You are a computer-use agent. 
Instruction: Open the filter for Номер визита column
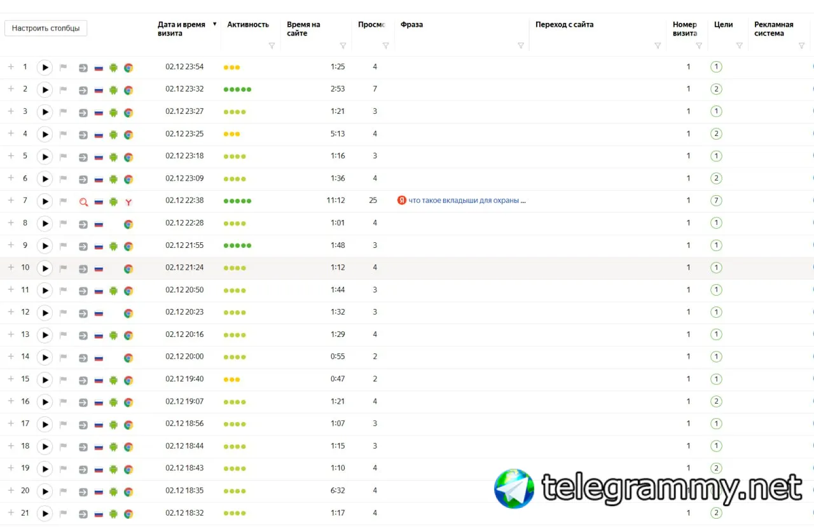click(699, 46)
